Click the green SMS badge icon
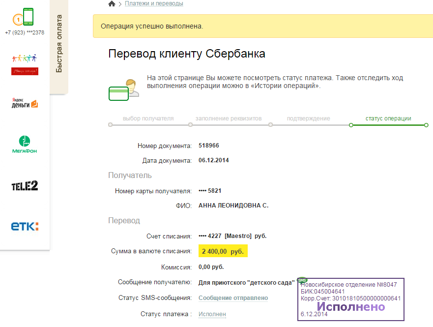 (x=302, y=280)
